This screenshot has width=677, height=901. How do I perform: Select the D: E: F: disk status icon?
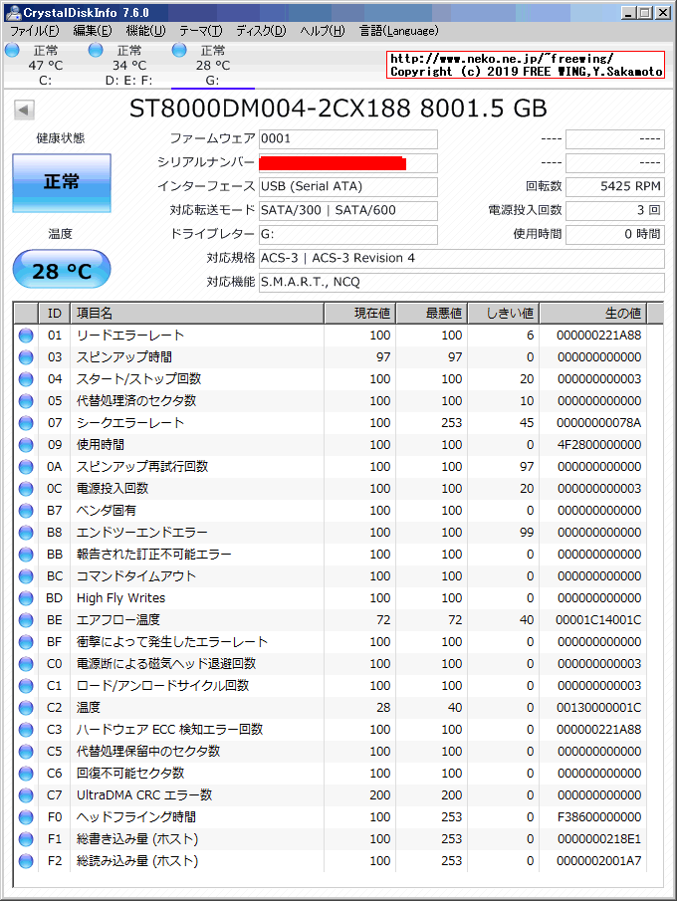96,51
